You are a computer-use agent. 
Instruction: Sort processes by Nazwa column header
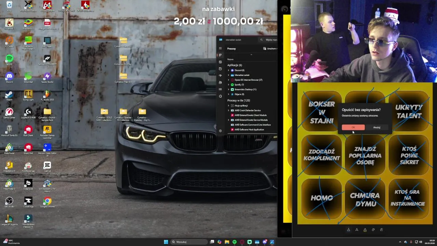(x=230, y=59)
